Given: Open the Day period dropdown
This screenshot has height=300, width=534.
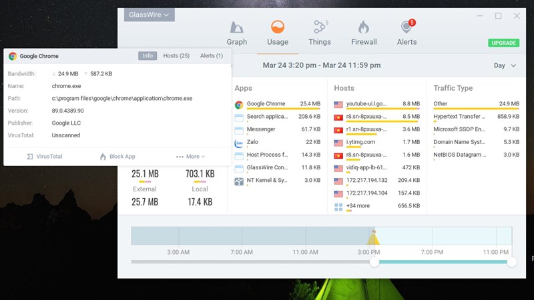Looking at the screenshot, I should click(x=505, y=65).
